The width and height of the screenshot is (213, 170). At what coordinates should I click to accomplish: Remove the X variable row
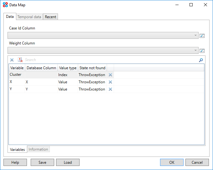pyautogui.click(x=110, y=82)
